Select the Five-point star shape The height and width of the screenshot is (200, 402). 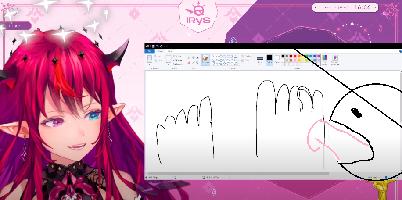pyautogui.click(x=221, y=64)
